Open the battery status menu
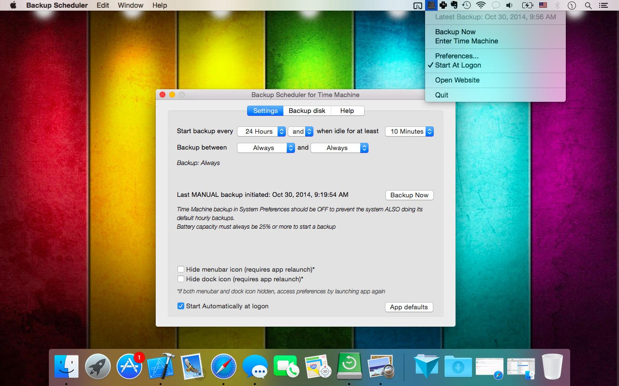This screenshot has height=386, width=619. [527, 5]
